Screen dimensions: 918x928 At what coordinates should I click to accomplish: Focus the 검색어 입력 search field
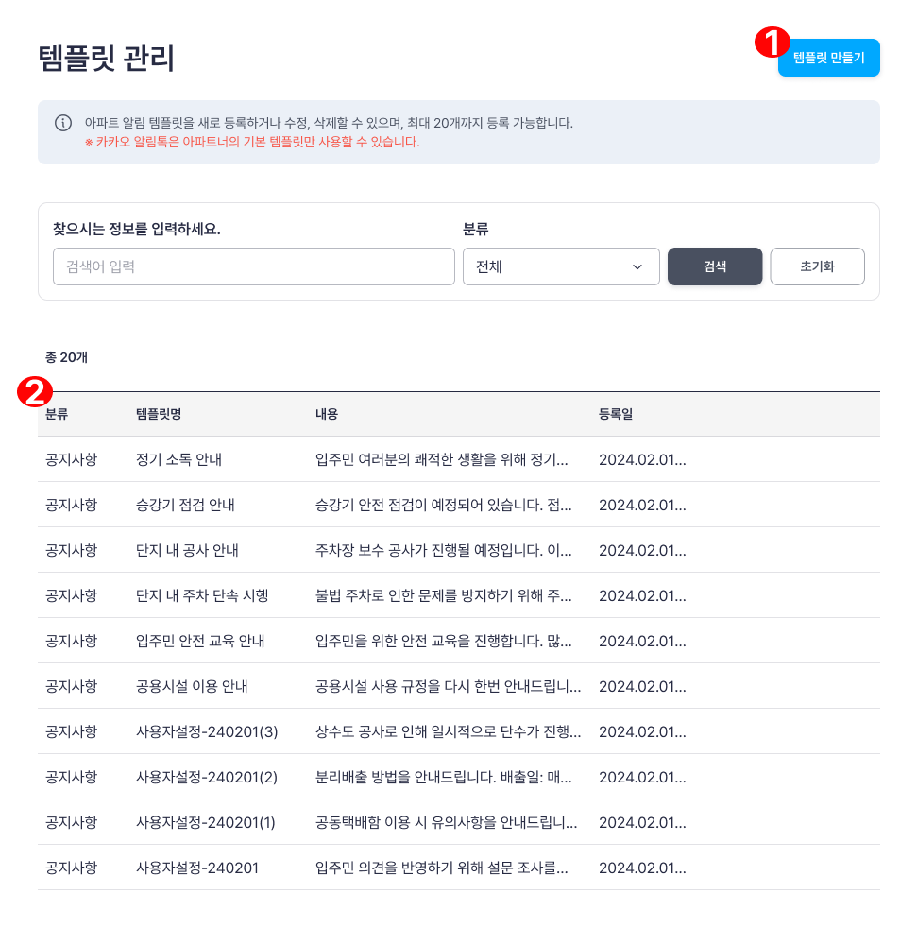[254, 266]
